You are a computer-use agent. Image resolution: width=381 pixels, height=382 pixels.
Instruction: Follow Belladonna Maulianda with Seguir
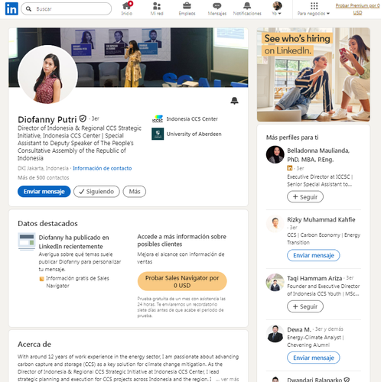[x=305, y=197]
